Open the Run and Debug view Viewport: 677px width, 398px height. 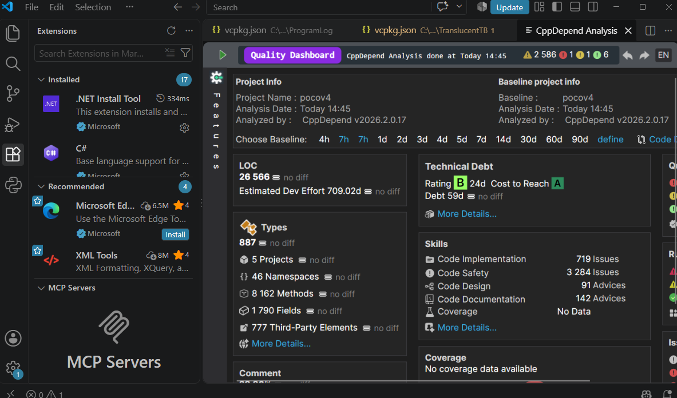coord(13,125)
